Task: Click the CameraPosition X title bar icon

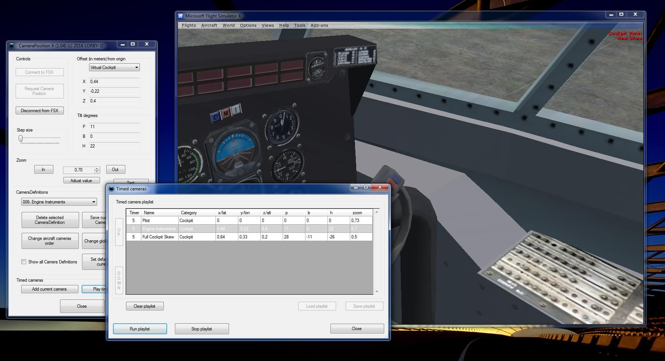Action: pyautogui.click(x=12, y=45)
